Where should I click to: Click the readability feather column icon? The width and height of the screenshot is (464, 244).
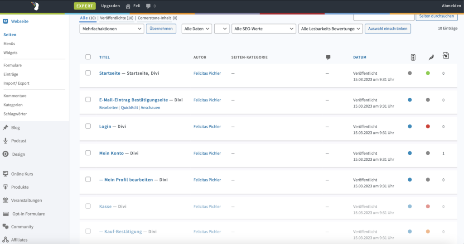tap(430, 57)
